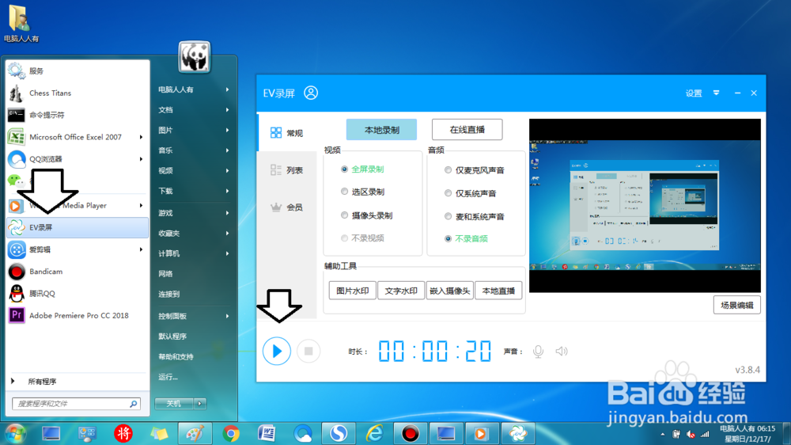Toggle the microphone sound icon
791x445 pixels.
pos(538,351)
